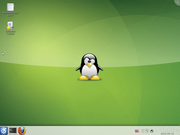Open the desktop toolbox in top-right corner
Image resolution: width=180 pixels, height=135 pixels.
[178, 2]
